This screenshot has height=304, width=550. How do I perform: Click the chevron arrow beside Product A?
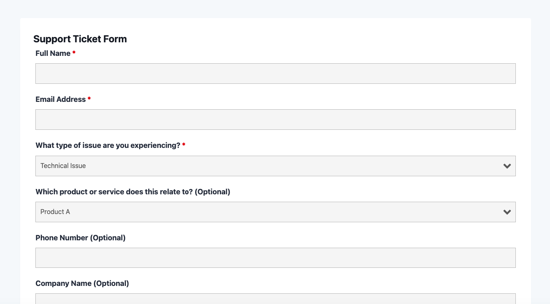coord(507,212)
